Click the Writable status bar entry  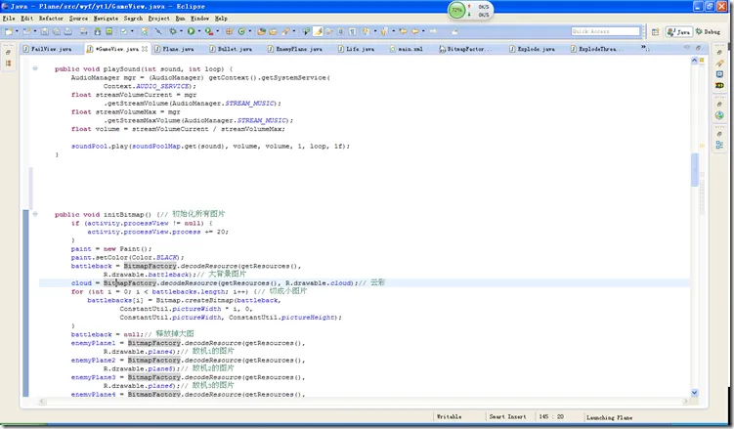coord(449,417)
